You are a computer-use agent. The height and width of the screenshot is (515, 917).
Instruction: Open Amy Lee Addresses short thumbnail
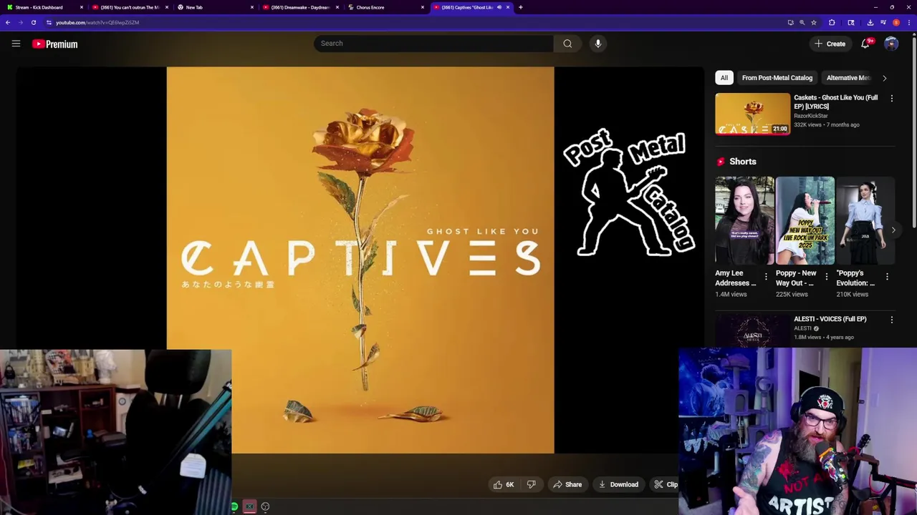point(744,220)
